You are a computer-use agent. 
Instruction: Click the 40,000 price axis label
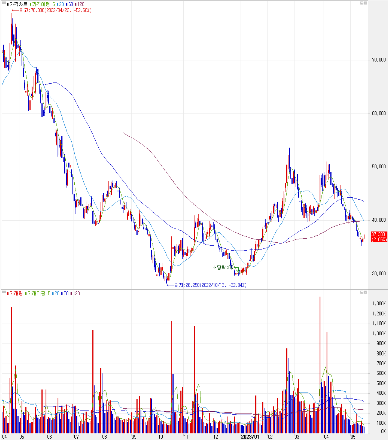379,220
